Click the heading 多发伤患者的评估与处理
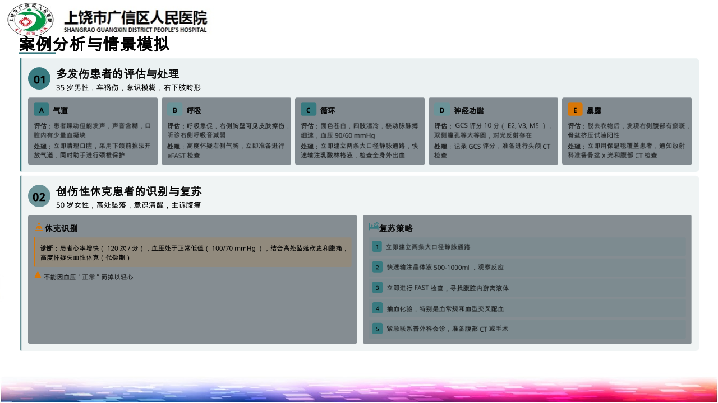 coord(118,74)
